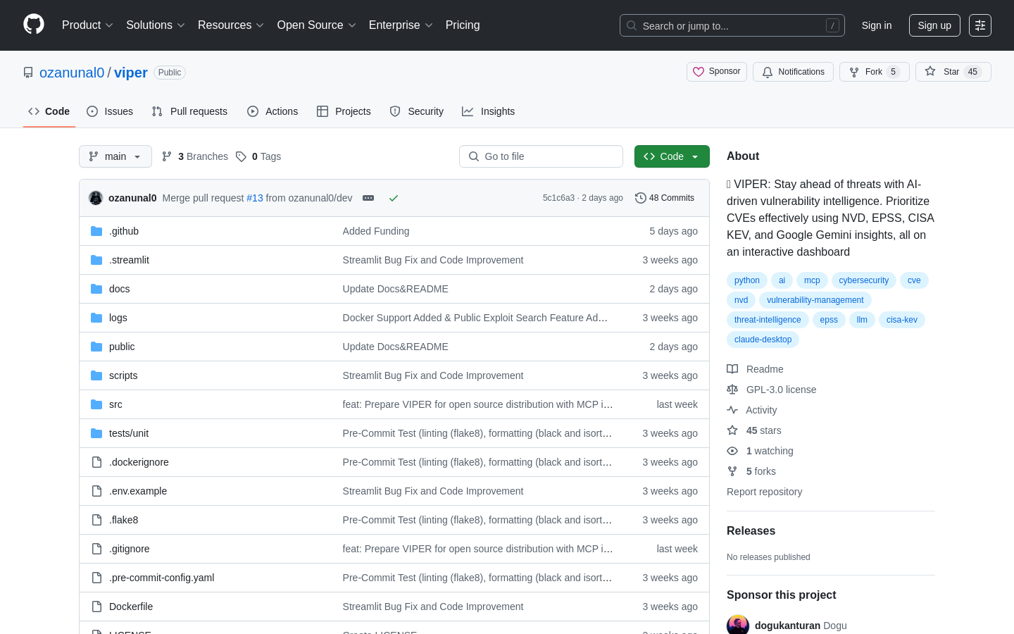Select the vulnerability-management topic tag

point(815,300)
